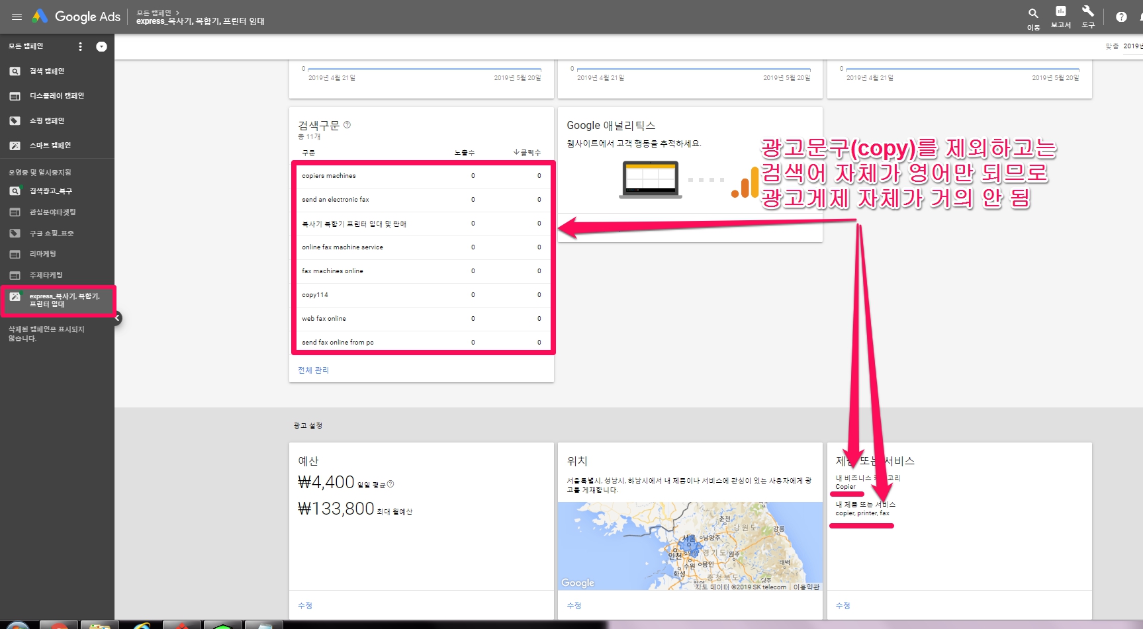Click the Windows Start button
1143x629 pixels.
click(x=18, y=625)
